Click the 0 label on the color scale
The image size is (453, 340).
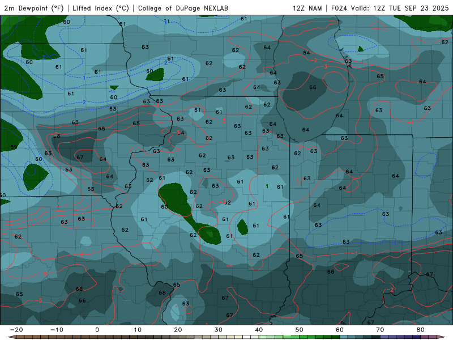[97, 330]
